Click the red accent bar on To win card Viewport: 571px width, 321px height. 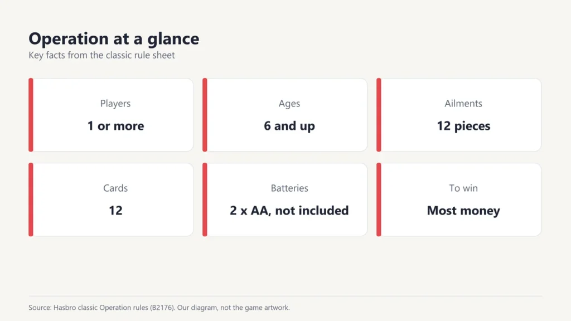click(x=379, y=200)
